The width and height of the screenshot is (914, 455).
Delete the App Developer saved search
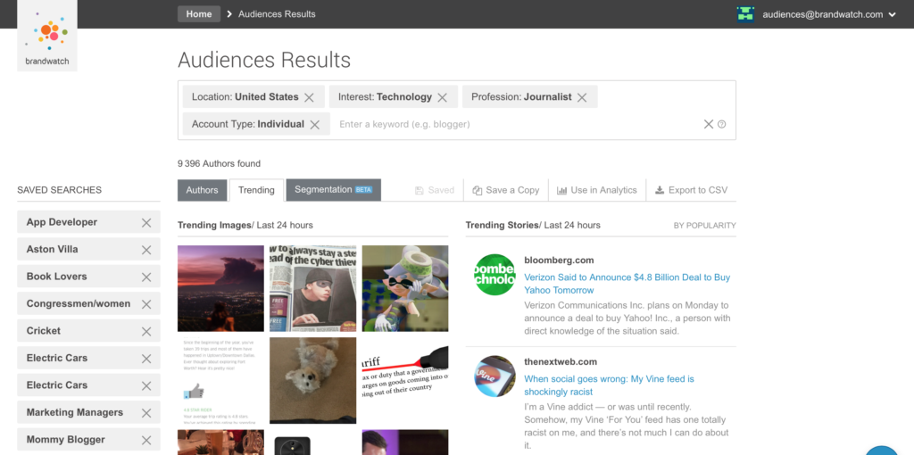146,223
